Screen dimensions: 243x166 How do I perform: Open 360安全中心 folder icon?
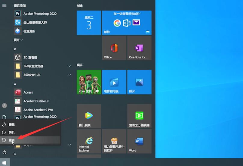18,75
